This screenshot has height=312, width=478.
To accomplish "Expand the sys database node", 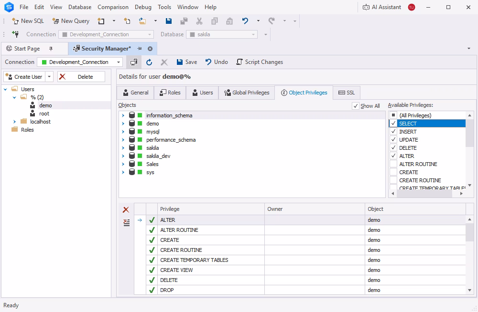I will [123, 172].
